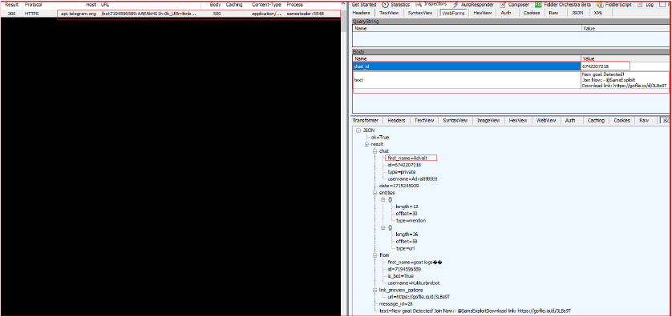Open request inspector Headers tab
The width and height of the screenshot is (672, 317).
(x=362, y=13)
